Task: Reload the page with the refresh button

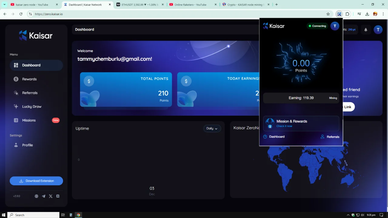Action: coord(21,14)
